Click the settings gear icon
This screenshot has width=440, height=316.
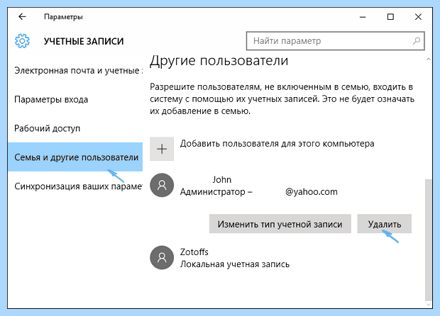22,41
